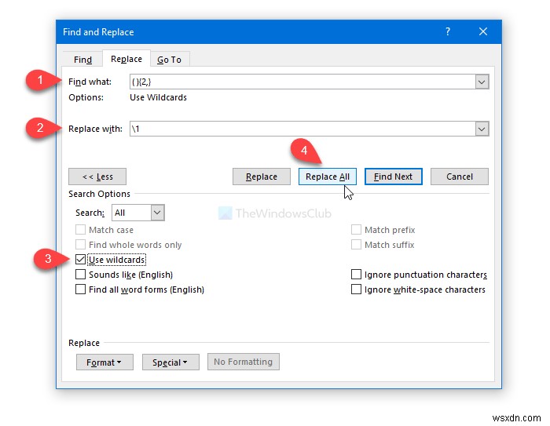Viewport: 550px width, 426px height.
Task: Toggle Find whole words only checkbox
Action: [80, 245]
